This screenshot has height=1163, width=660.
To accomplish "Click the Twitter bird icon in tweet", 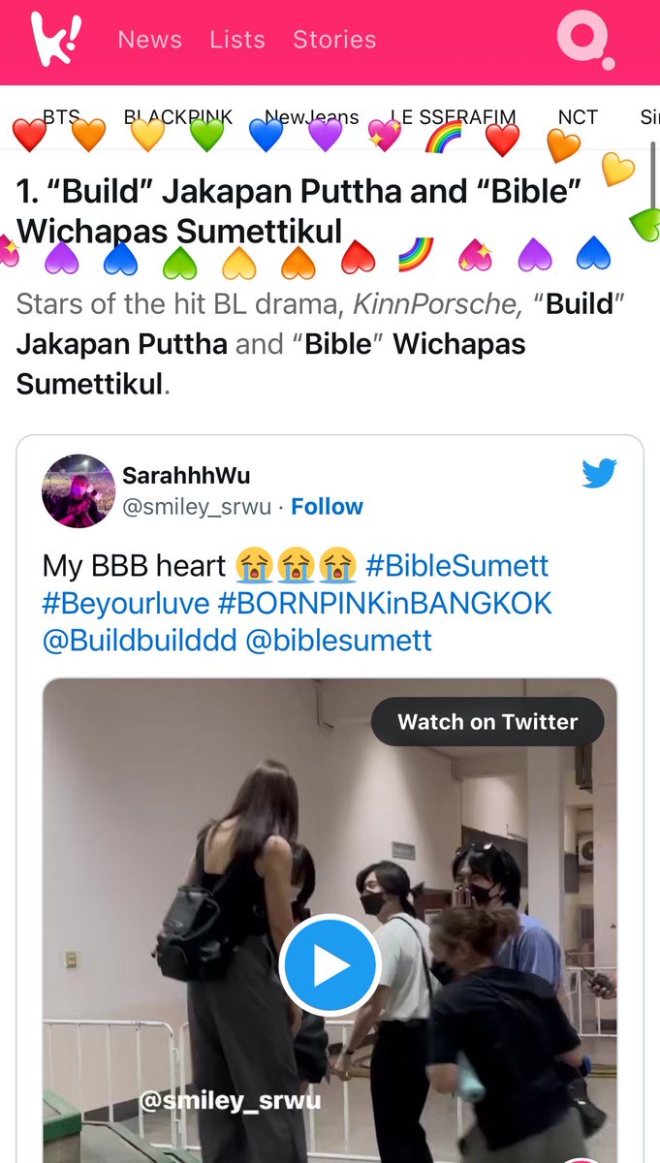I will (x=599, y=473).
